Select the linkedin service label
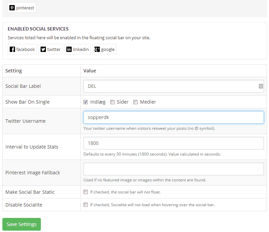 coord(81,50)
